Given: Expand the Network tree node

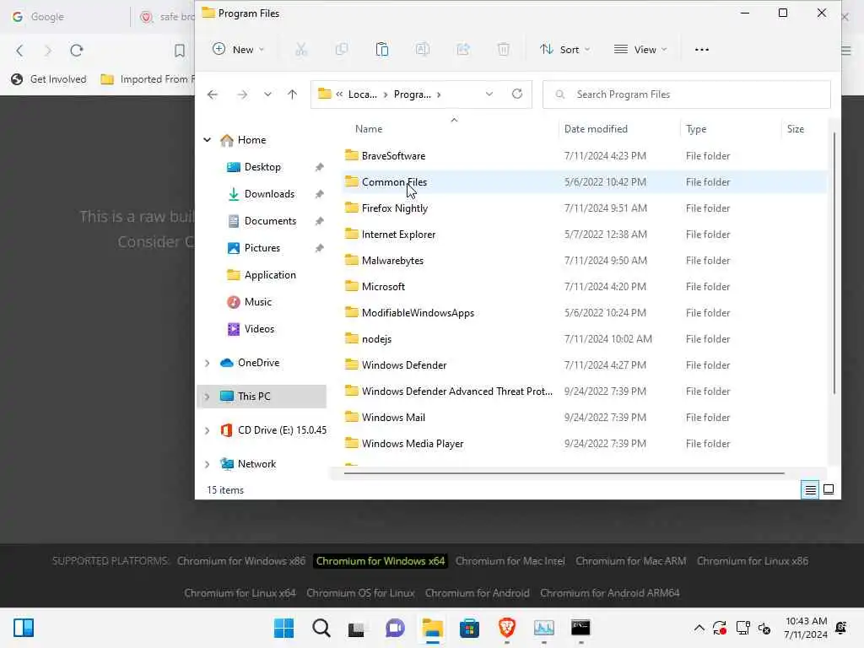Looking at the screenshot, I should pos(208,464).
